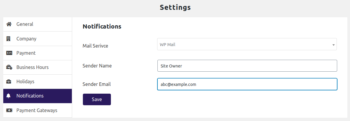The width and height of the screenshot is (350, 121).
Task: Click the Notifications section heading
Action: coord(102,26)
